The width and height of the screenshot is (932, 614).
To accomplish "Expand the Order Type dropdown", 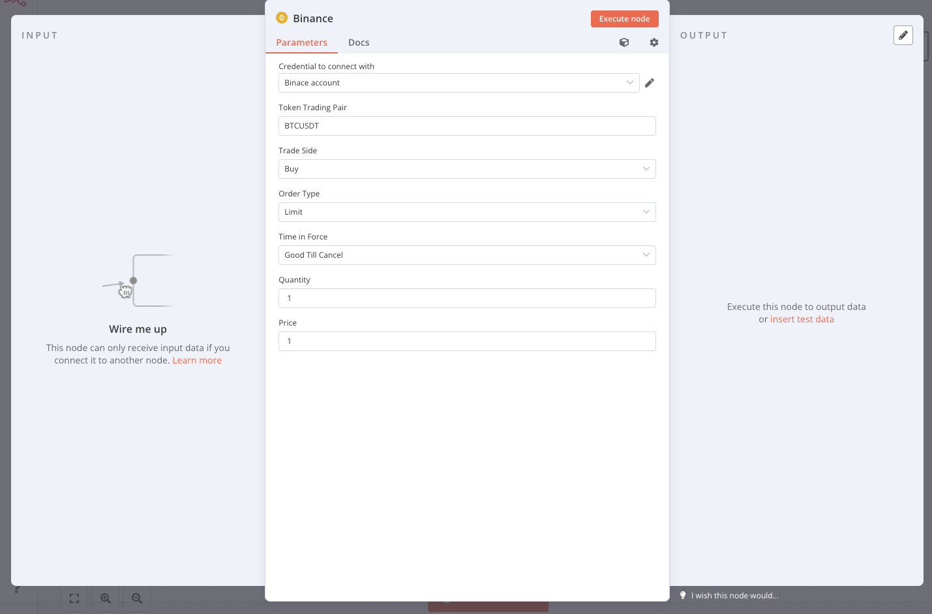I will [x=467, y=212].
